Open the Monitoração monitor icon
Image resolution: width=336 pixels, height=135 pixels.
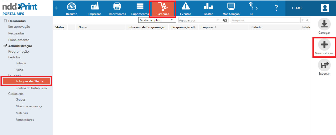pyautogui.click(x=231, y=6)
